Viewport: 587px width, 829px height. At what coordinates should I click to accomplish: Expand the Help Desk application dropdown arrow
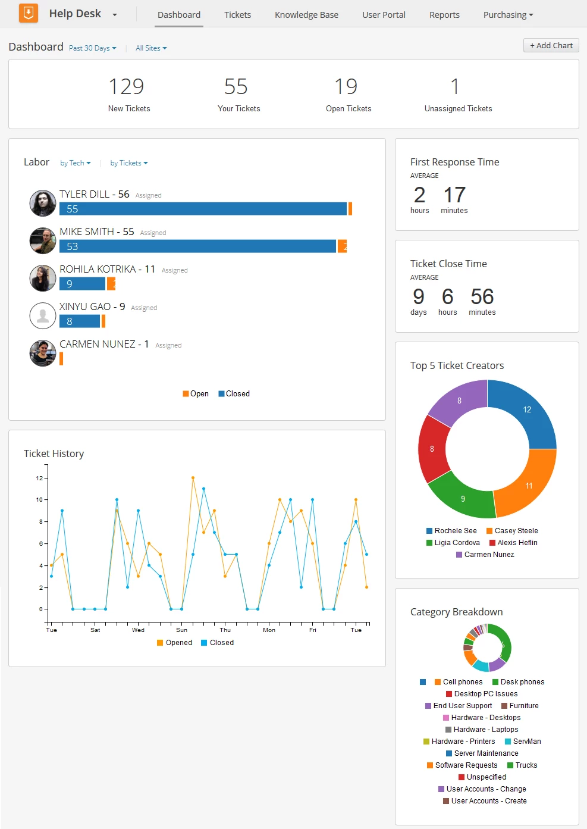pos(115,15)
